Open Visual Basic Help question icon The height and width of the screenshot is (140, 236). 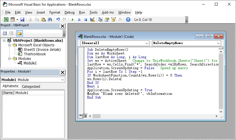pyautogui.click(x=128, y=19)
